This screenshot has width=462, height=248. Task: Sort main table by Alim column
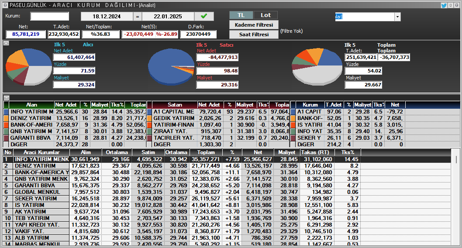(86, 152)
